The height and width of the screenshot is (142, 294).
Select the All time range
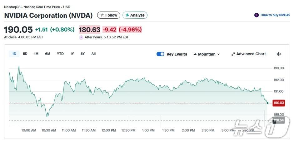93,54
